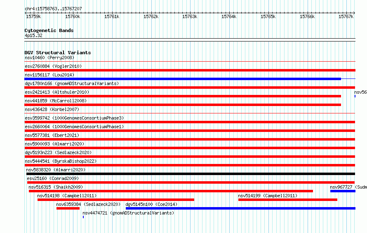Click the 15763k ruler mark
This screenshot has height=233, width=367.
pos(190,16)
